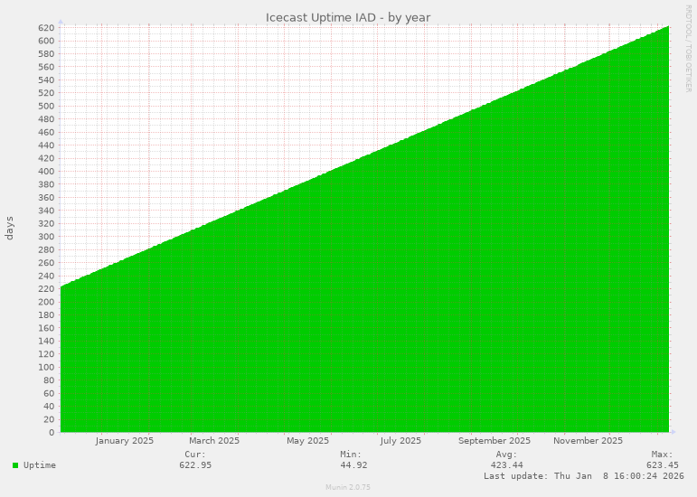Click the Max value 623.45

tap(663, 465)
